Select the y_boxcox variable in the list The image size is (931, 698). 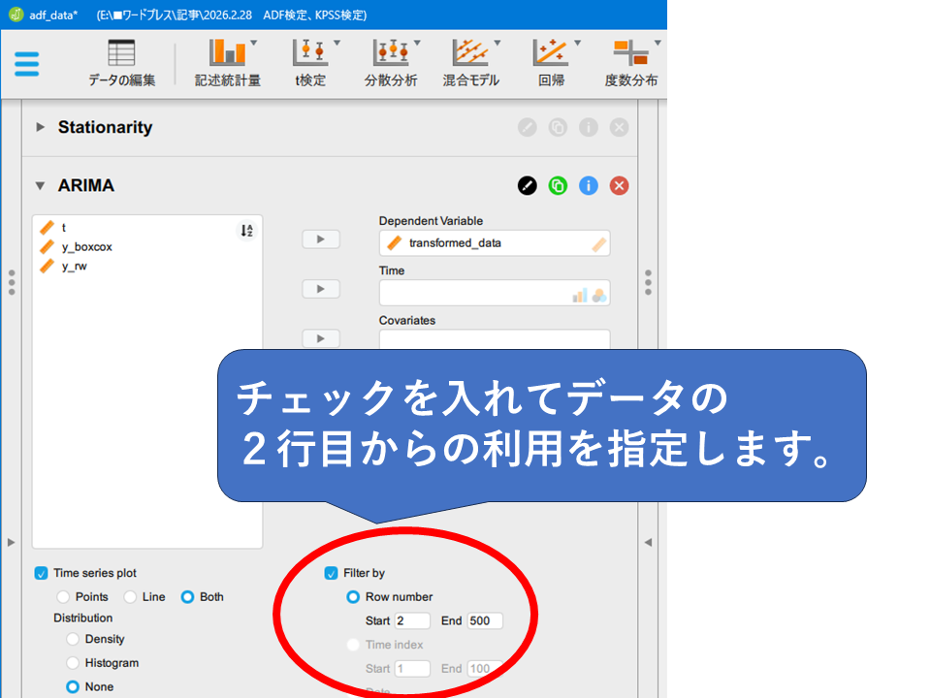coord(86,247)
